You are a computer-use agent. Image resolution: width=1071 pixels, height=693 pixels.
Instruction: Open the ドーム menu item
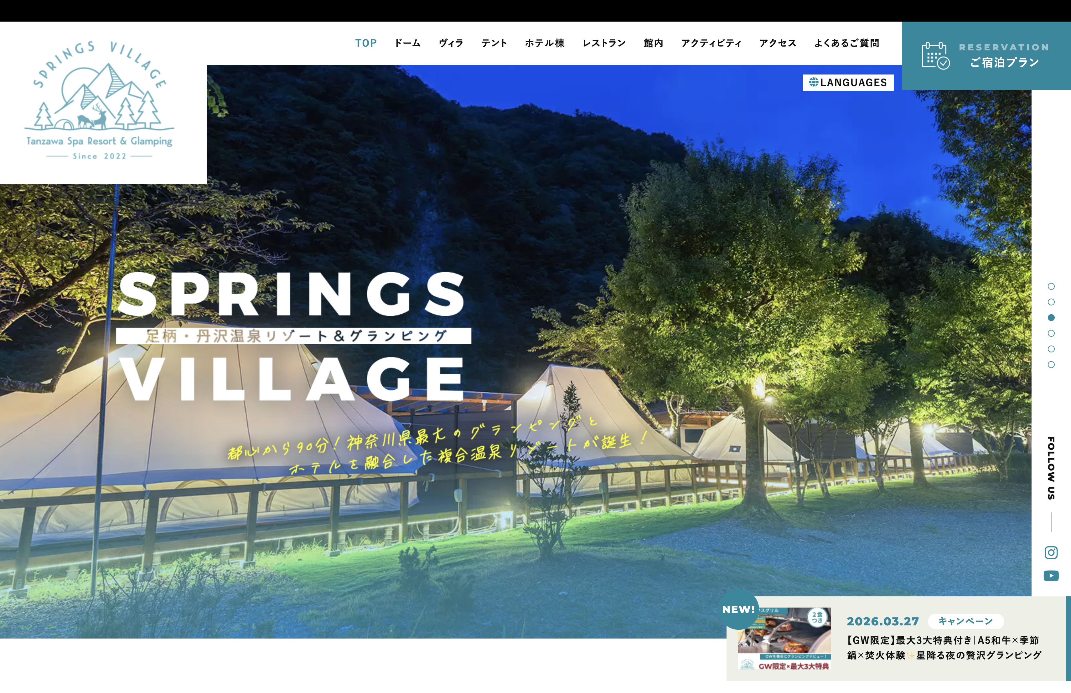(407, 43)
